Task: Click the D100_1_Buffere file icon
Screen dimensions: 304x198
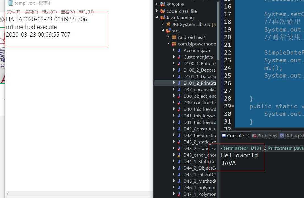Action: point(179,63)
